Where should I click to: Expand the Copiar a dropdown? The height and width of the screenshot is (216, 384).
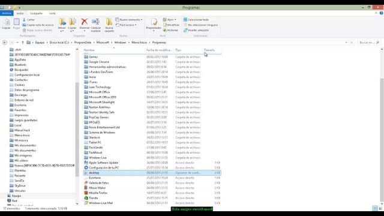point(72,31)
